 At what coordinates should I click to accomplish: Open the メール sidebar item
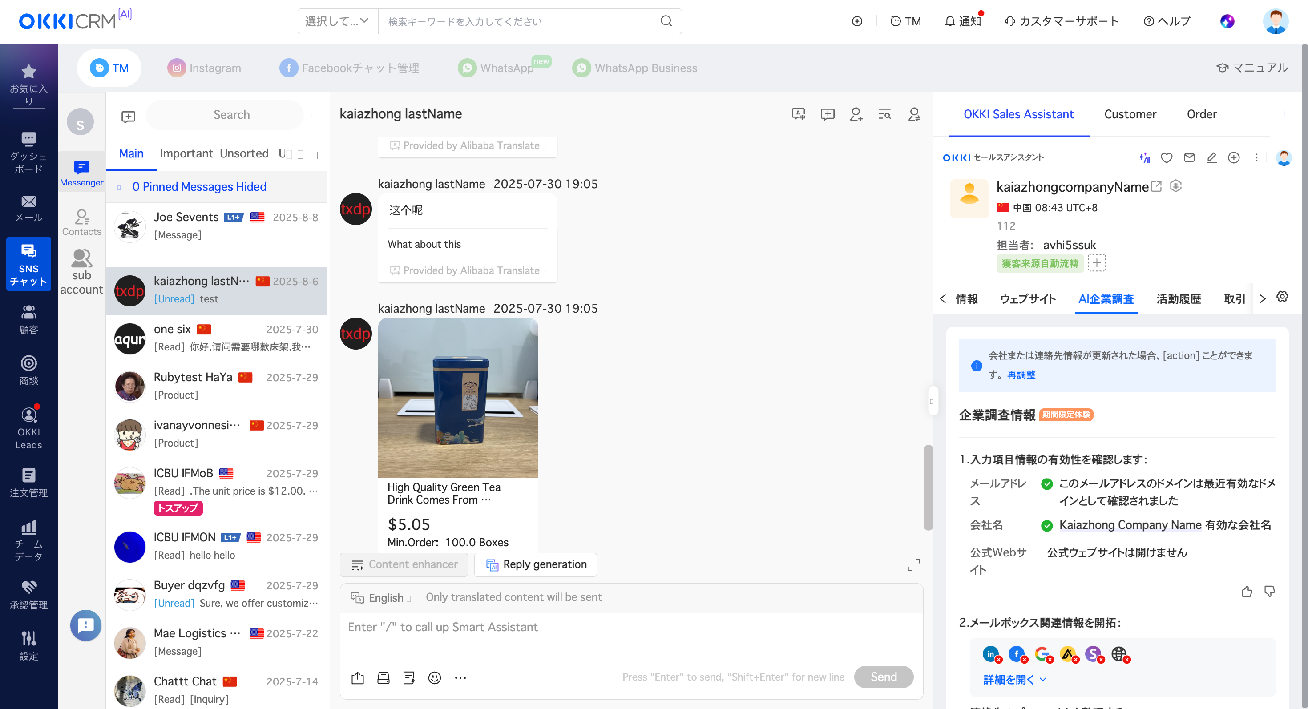pos(28,209)
